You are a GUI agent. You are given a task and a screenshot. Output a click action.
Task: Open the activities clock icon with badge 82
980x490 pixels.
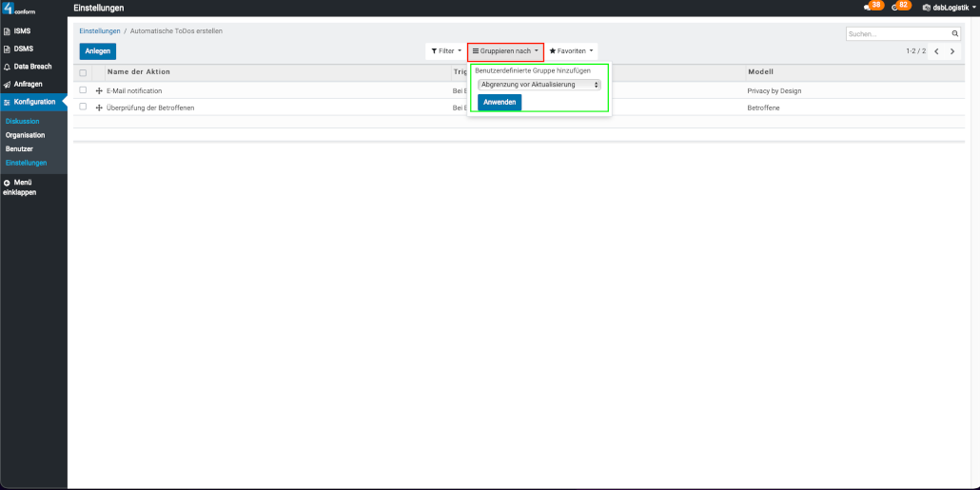(896, 8)
